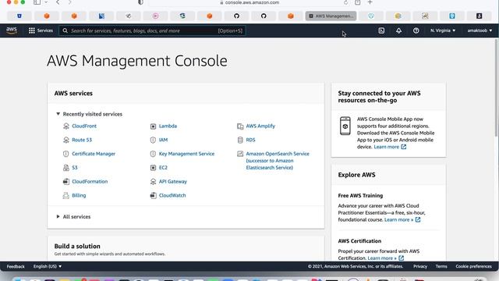Screen dimensions: 499x281
Task: Open the IAM service link
Action: click(163, 140)
